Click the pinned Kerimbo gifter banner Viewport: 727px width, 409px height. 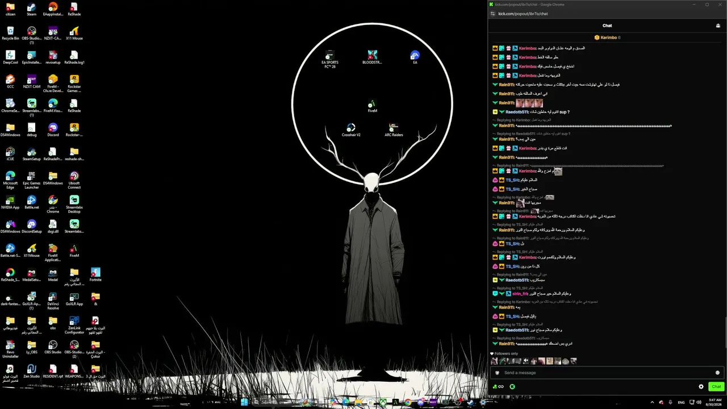pos(607,37)
